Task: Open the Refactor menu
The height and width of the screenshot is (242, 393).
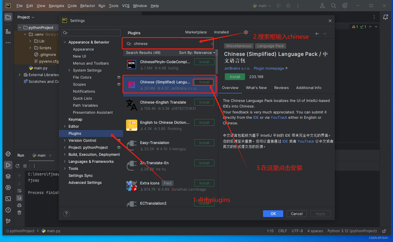Action: click(x=88, y=6)
